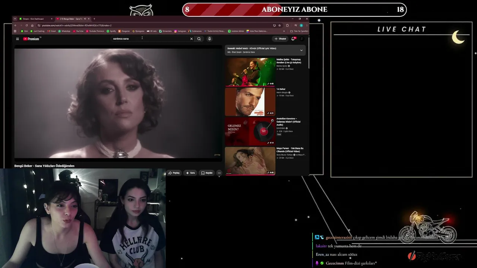Click the Melih Görgün channel name

tap(282, 93)
